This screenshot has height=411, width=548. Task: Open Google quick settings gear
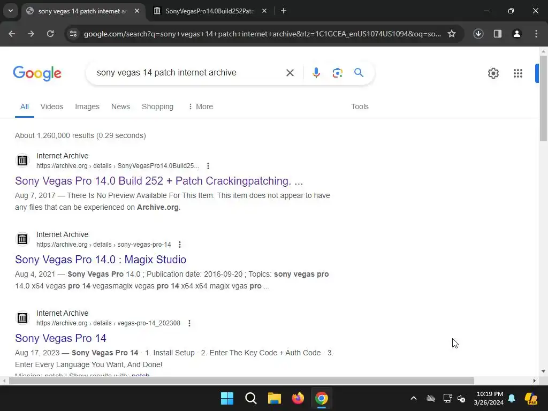[x=493, y=73]
